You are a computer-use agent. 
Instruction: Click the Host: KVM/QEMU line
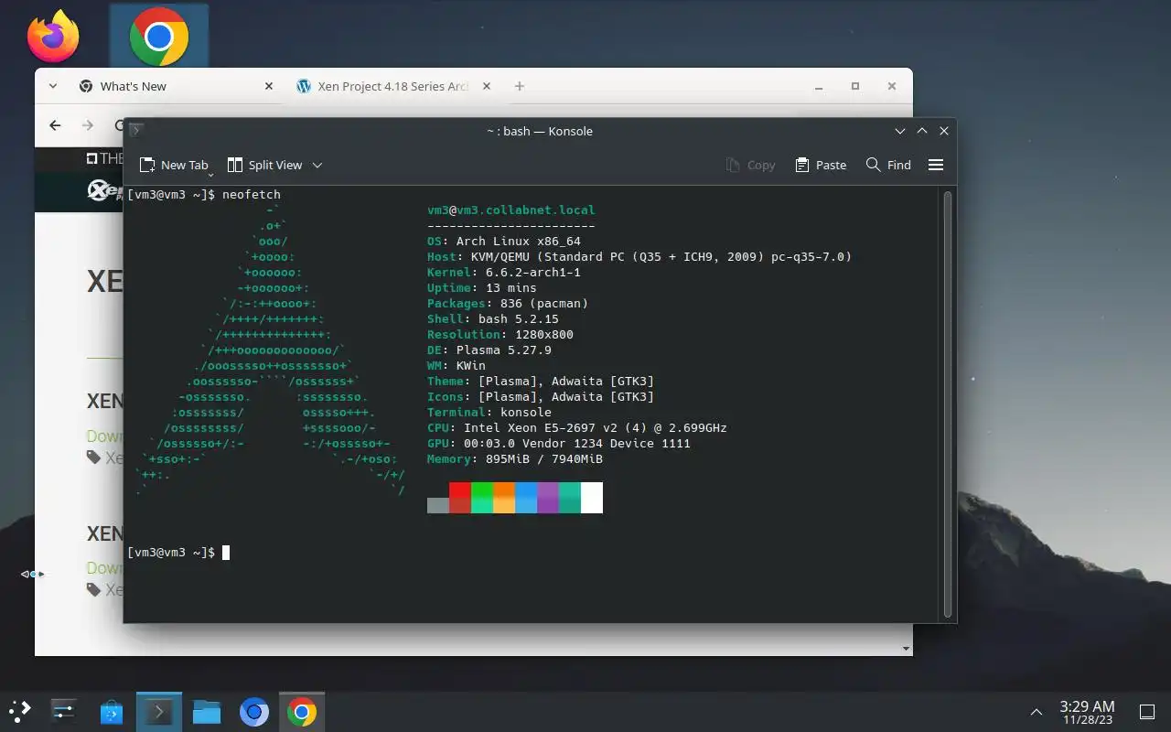[639, 257]
